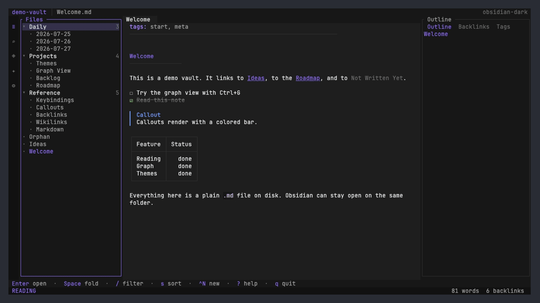Open the Wikilinks note
Screen dimensions: 540x303
(51, 122)
